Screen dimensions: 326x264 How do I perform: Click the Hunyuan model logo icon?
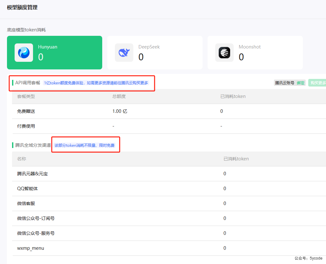point(24,53)
